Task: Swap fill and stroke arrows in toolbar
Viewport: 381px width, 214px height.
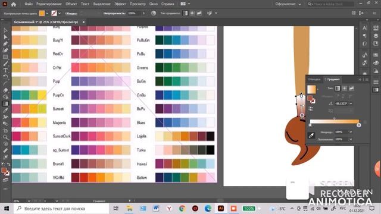Action: [x=8, y=165]
